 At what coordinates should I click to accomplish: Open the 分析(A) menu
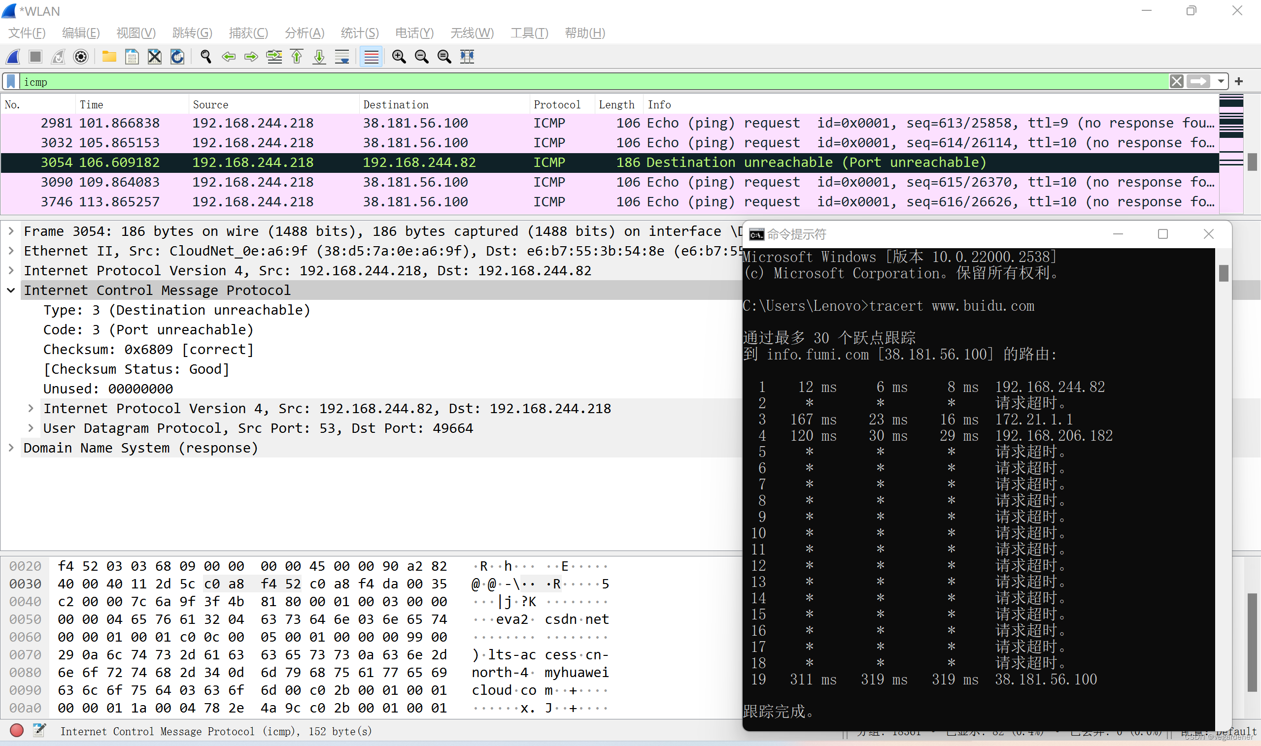point(304,33)
